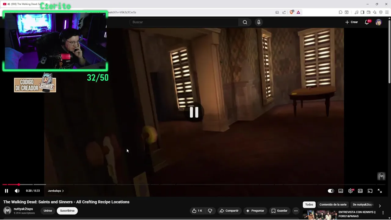The width and height of the screenshot is (391, 220).
Task: Click the ENTREVISTA CON KENNYS video title
Action: [357, 214]
